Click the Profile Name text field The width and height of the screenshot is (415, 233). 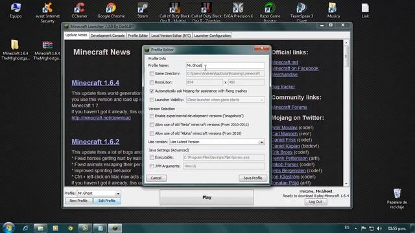(225, 65)
